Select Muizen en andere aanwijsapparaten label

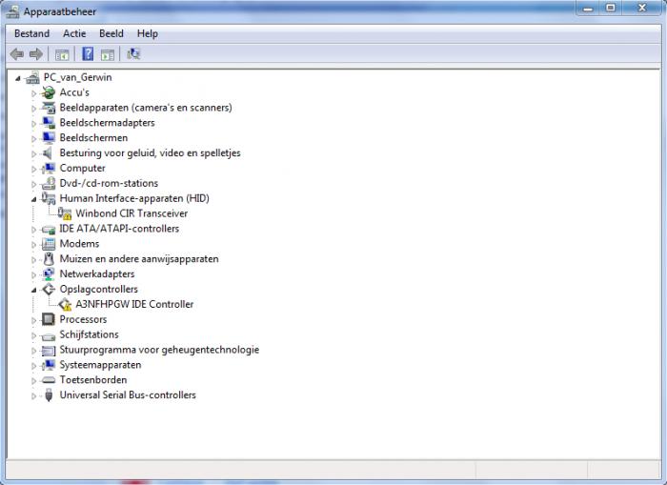[x=139, y=258]
